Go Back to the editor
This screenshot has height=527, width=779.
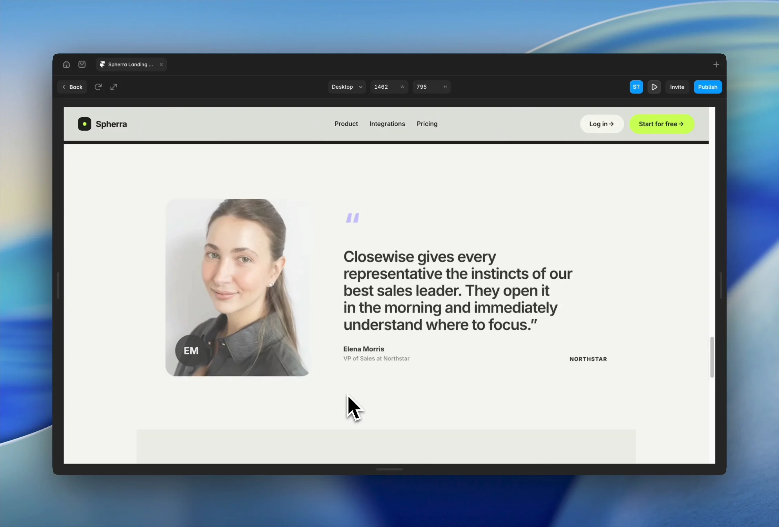pyautogui.click(x=72, y=87)
